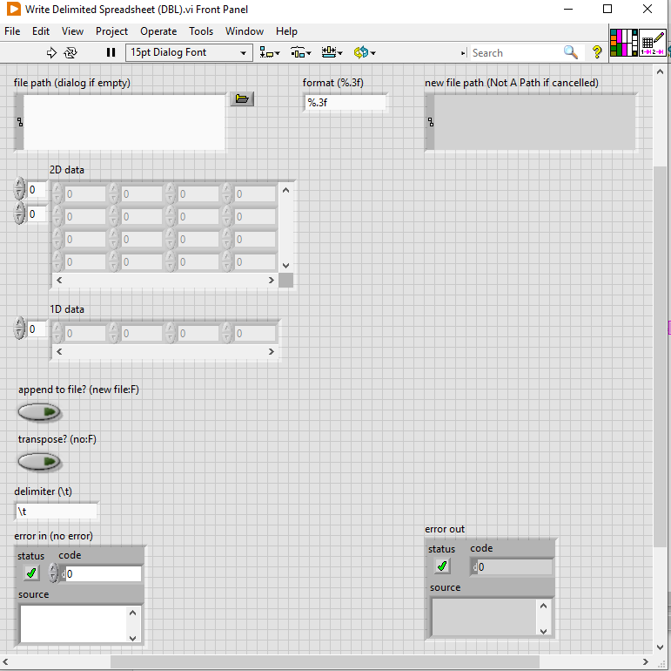Open the Project menu
This screenshot has height=671, width=671.
111,31
